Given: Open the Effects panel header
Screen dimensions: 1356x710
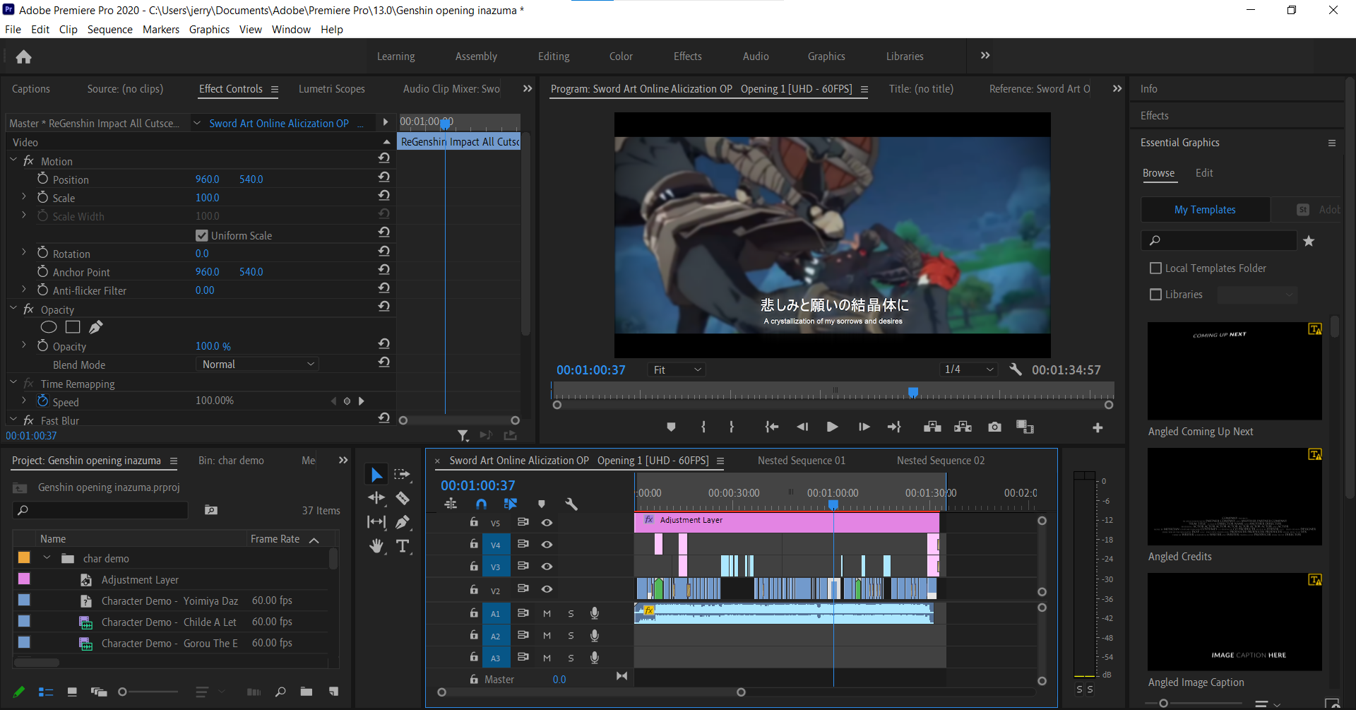Looking at the screenshot, I should [1154, 116].
